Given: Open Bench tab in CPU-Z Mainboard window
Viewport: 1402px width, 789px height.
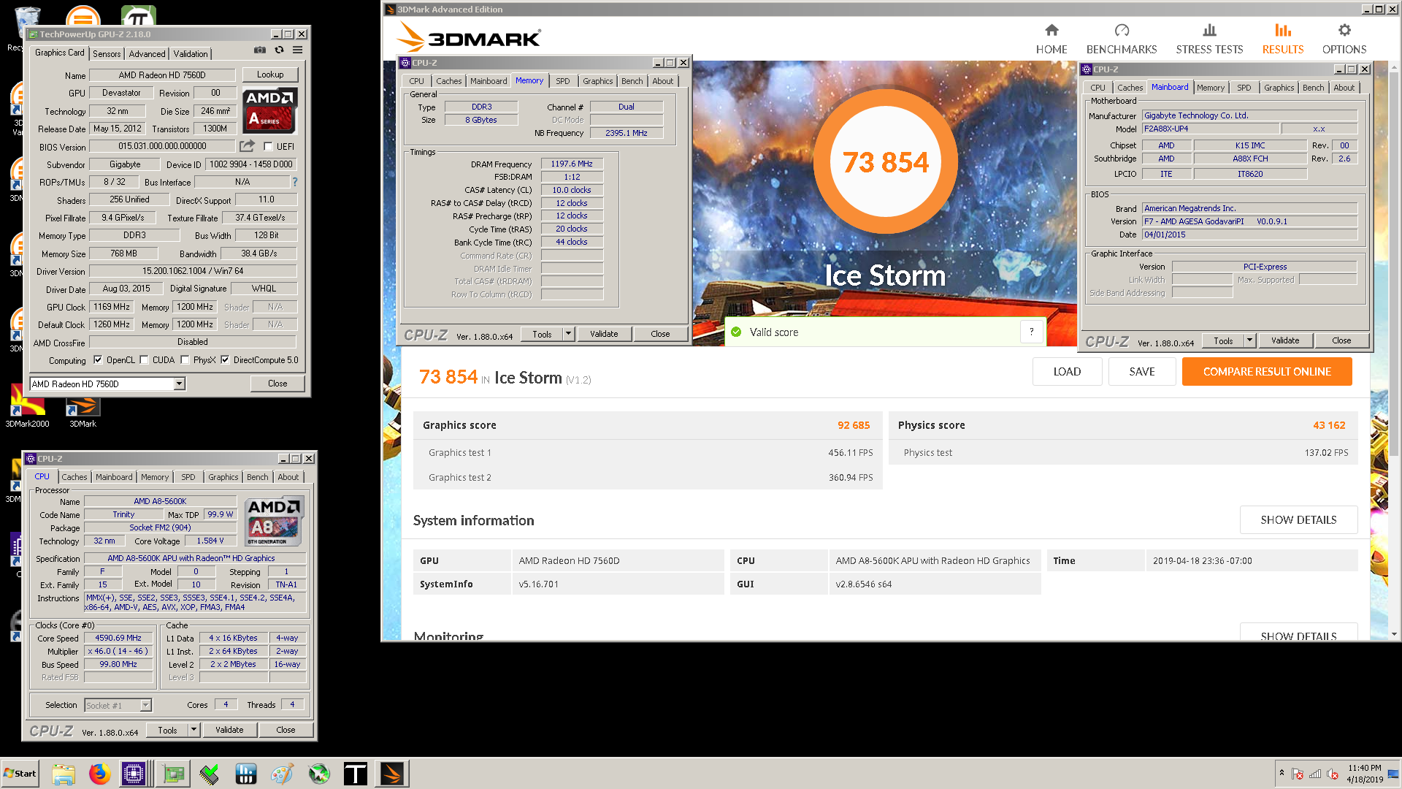Looking at the screenshot, I should tap(1313, 88).
